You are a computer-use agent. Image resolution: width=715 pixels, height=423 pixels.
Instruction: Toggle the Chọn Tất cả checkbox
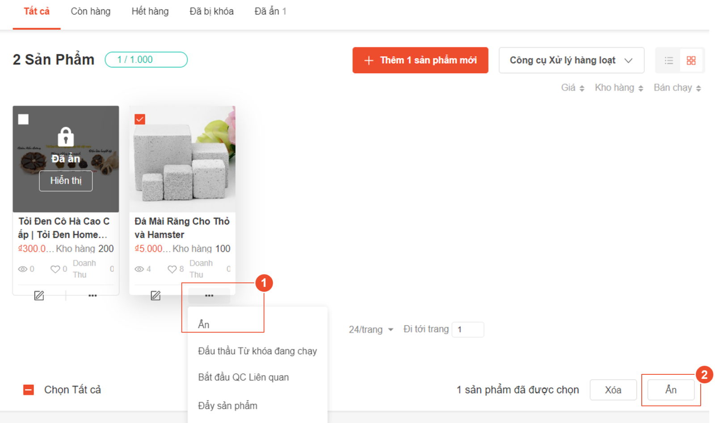coord(29,390)
